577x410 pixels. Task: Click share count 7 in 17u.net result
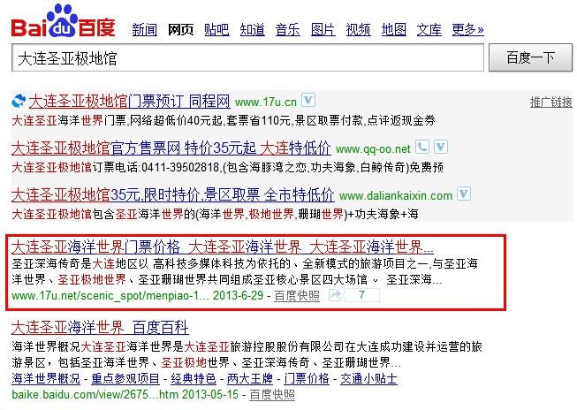[361, 295]
